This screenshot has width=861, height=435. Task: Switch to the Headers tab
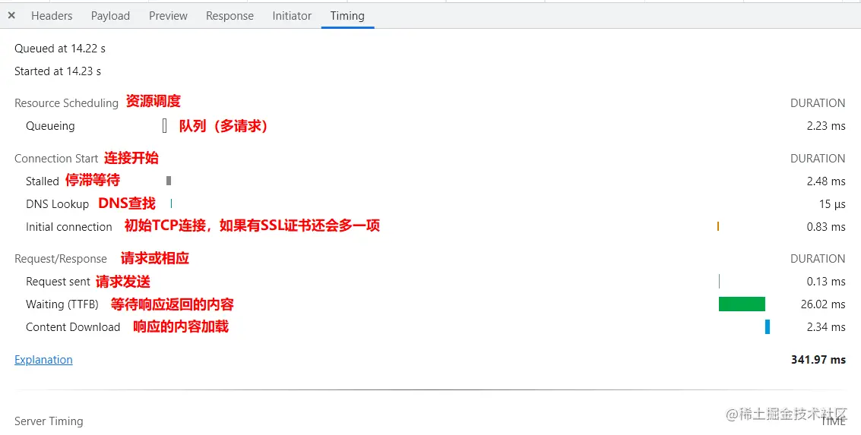[x=52, y=16]
